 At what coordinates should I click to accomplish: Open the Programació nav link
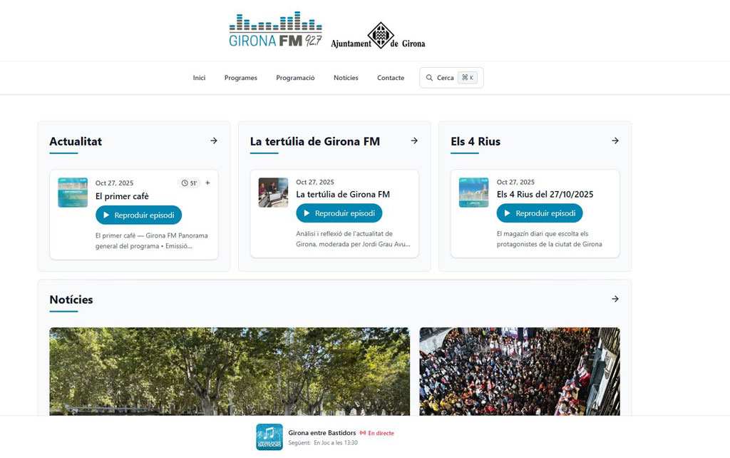coord(295,78)
